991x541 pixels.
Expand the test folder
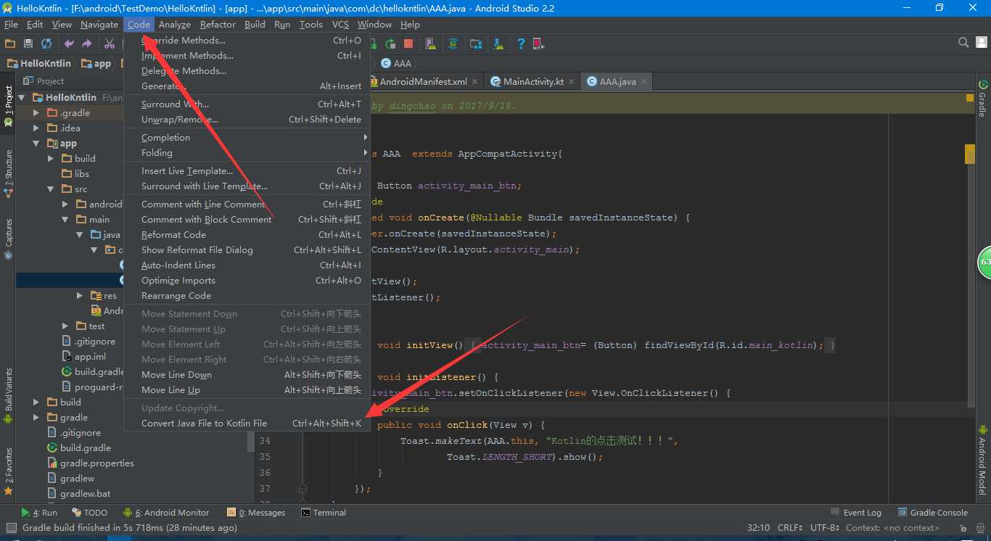point(65,326)
